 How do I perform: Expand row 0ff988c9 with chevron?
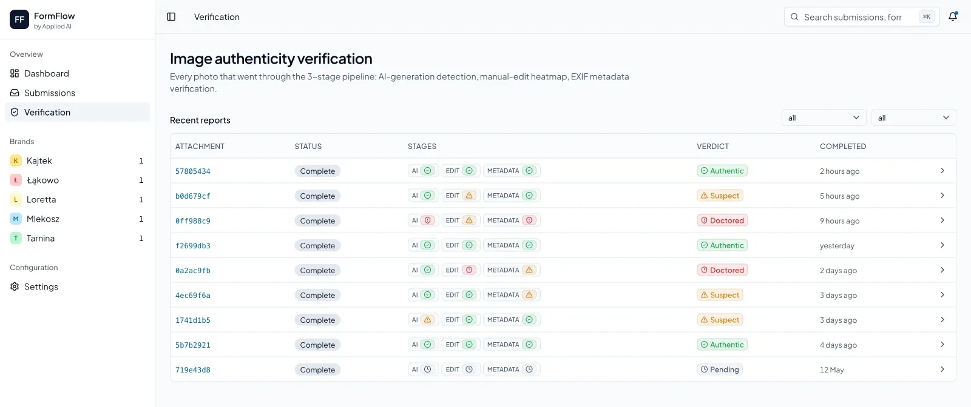point(942,220)
